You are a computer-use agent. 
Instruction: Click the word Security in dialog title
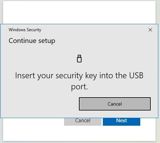pos(34,30)
